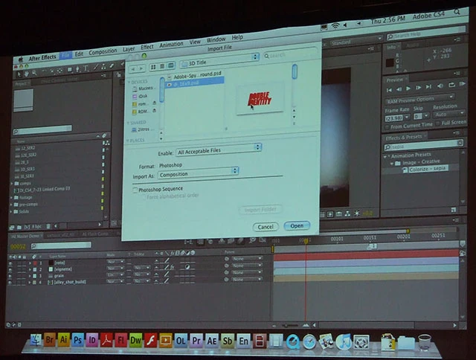Viewport: 476px width, 360px height.
Task: Open the Parent dropdown for [note] layer
Action: (247, 259)
